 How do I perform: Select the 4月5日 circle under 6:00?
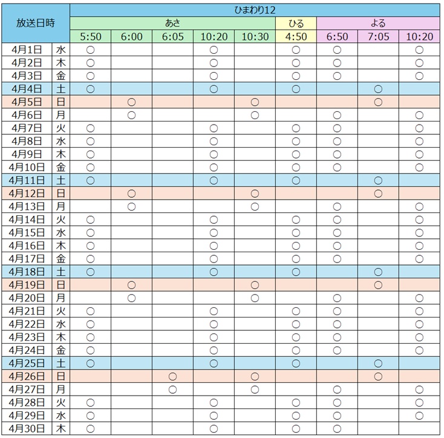click(x=131, y=102)
